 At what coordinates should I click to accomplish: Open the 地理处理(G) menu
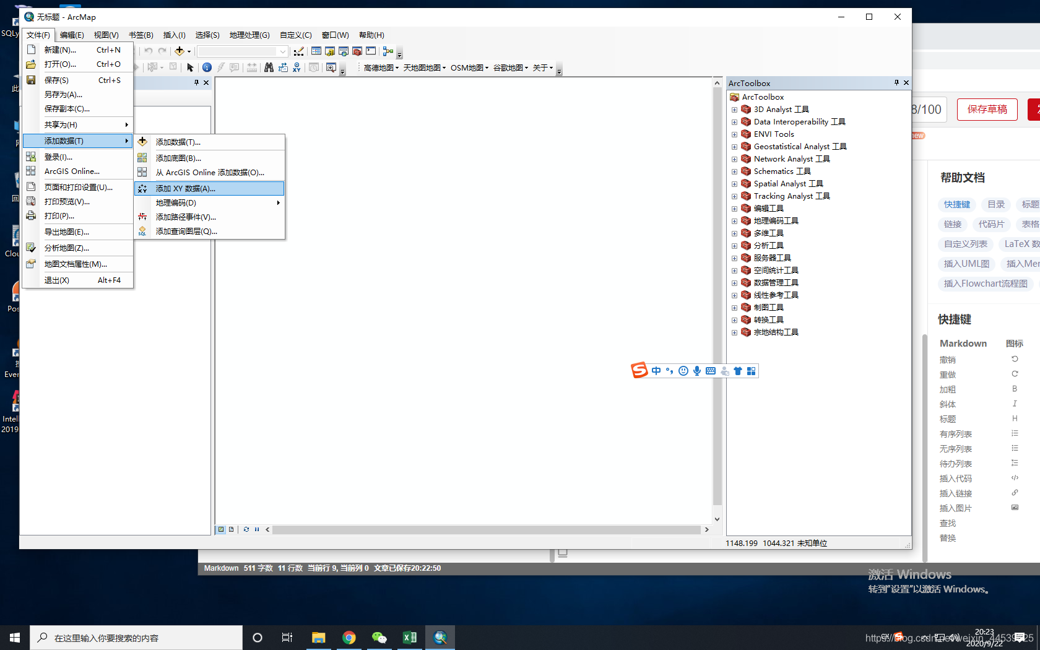(x=249, y=35)
